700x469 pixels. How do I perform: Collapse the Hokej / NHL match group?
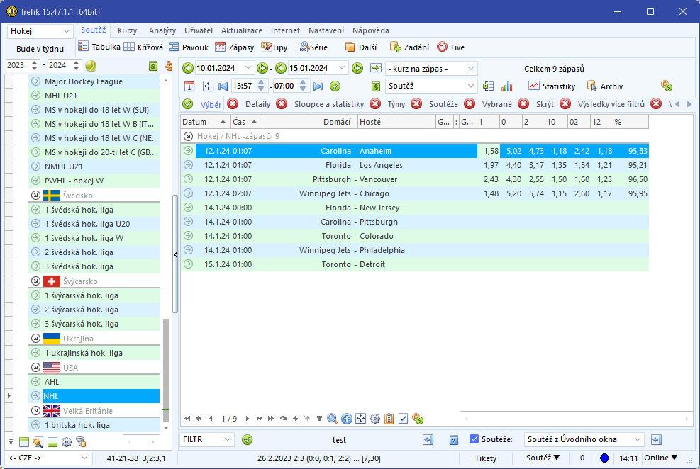[189, 136]
